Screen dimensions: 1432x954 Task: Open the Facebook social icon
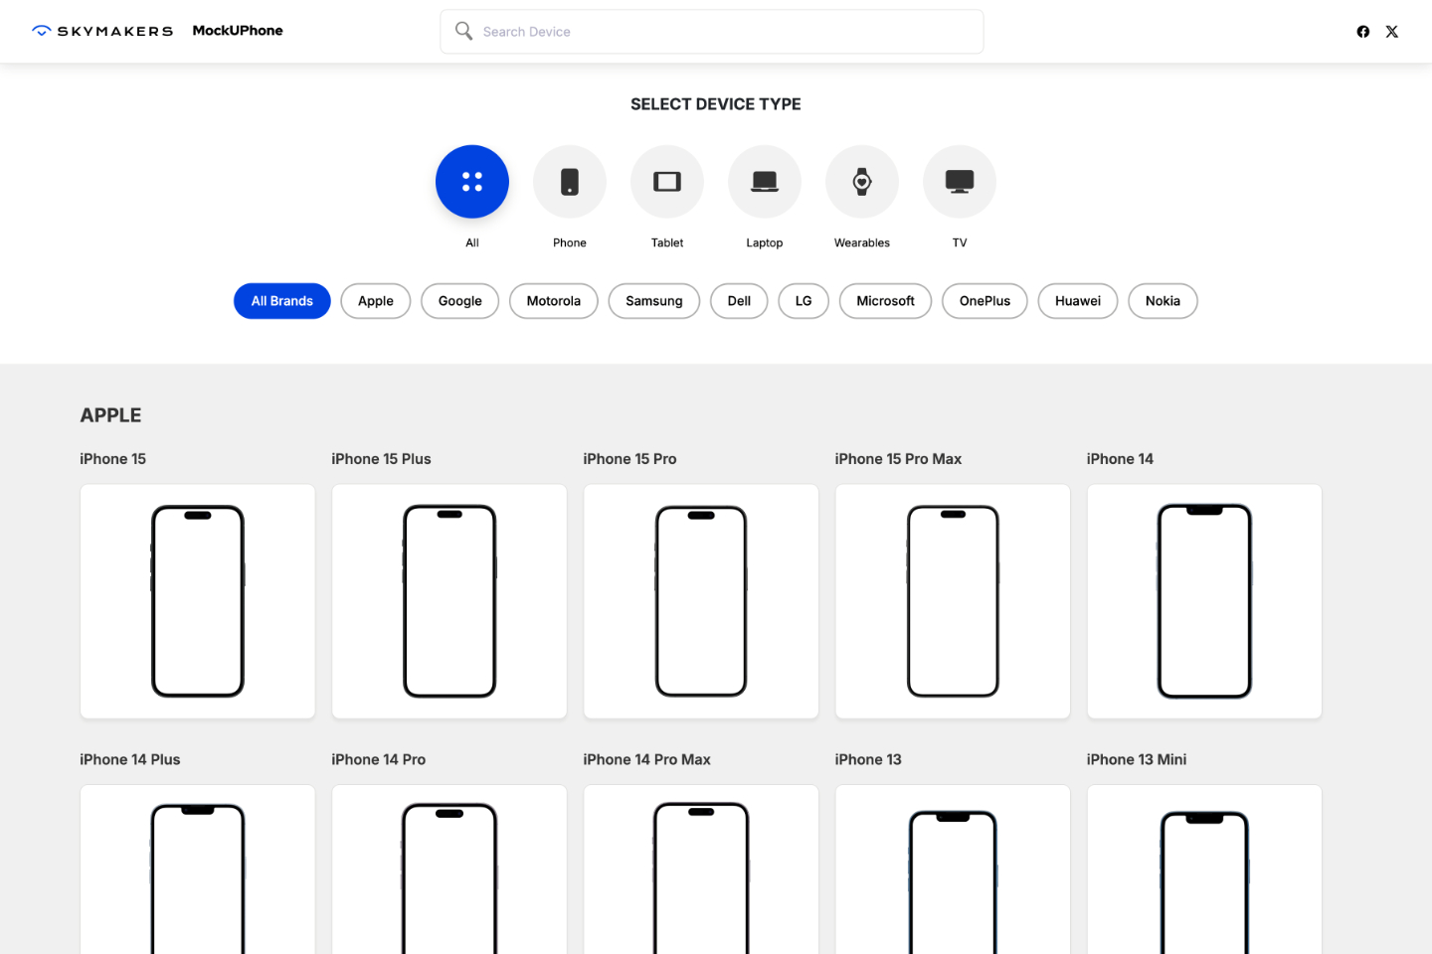pos(1363,32)
